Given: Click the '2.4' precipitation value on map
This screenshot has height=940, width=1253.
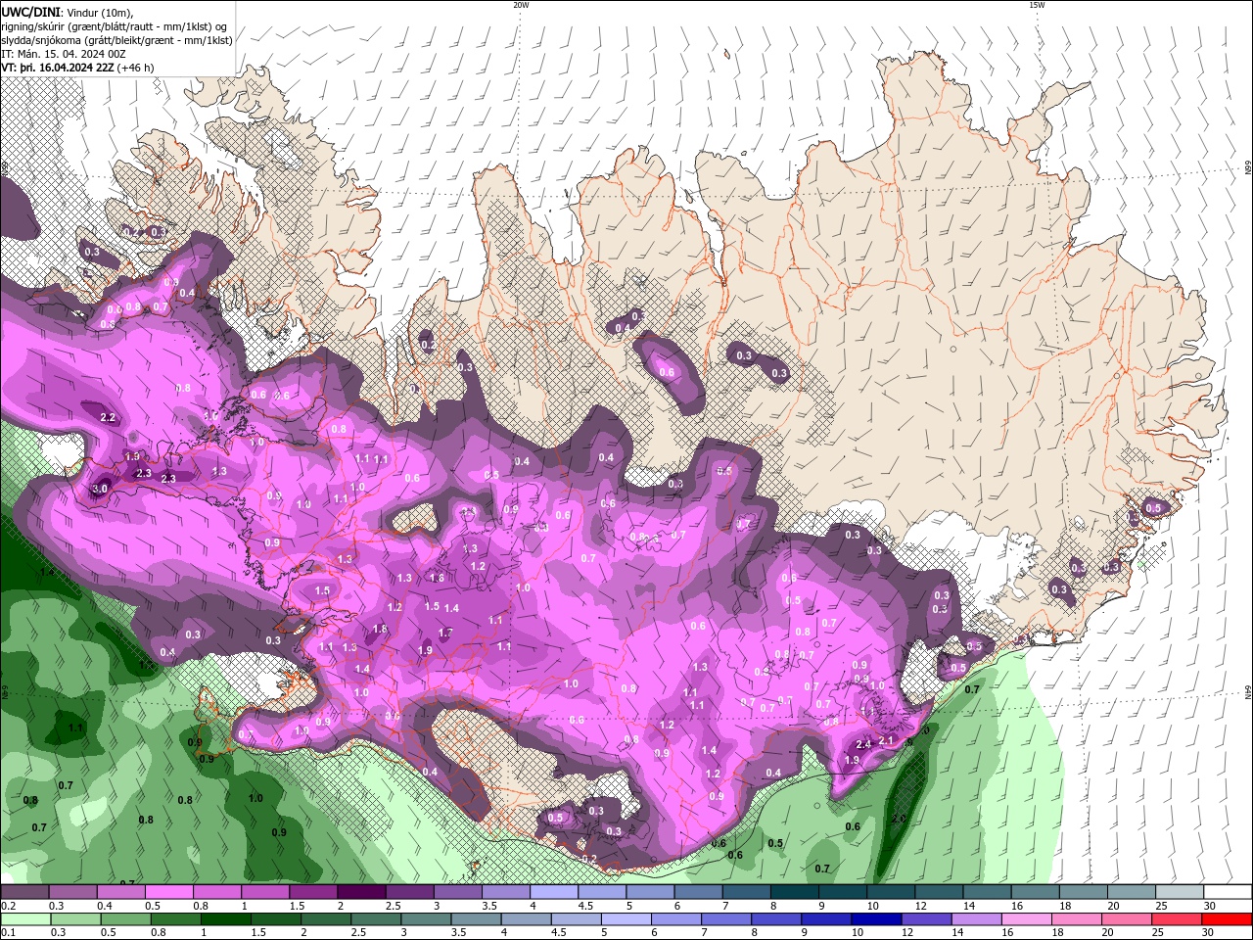Looking at the screenshot, I should pos(863,745).
